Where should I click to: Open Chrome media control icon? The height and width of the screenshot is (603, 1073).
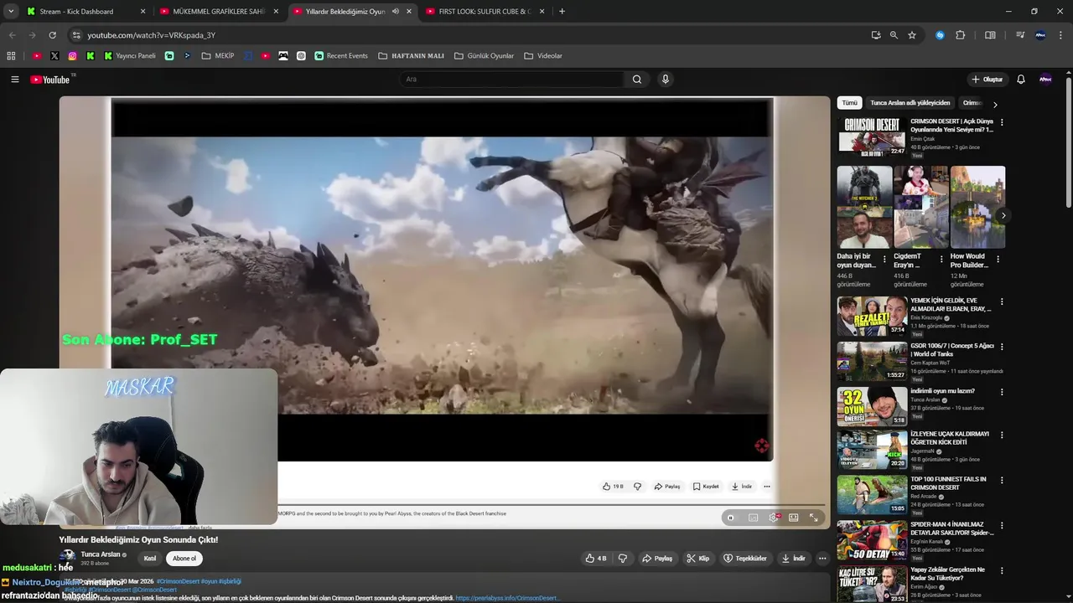click(1020, 35)
